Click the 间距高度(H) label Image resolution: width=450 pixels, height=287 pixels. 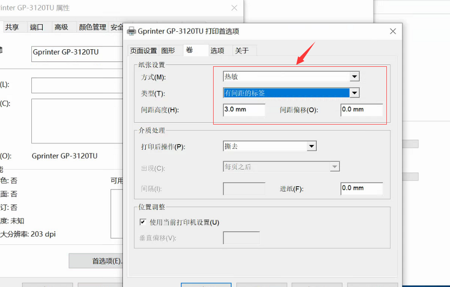(x=160, y=110)
